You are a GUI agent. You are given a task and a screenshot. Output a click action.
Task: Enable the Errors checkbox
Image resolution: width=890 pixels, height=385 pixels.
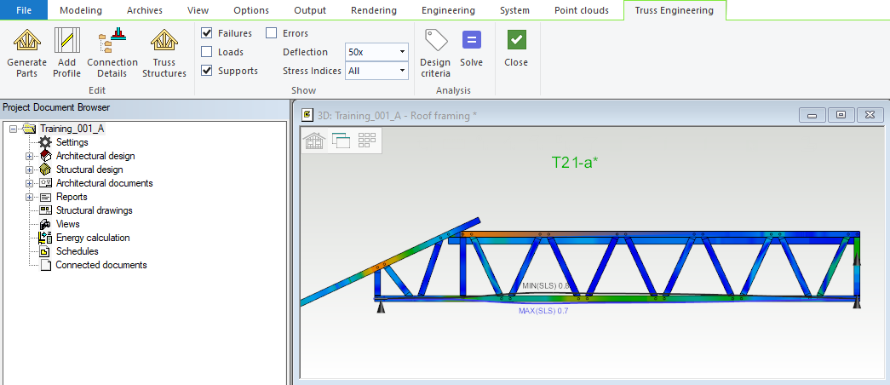(272, 33)
